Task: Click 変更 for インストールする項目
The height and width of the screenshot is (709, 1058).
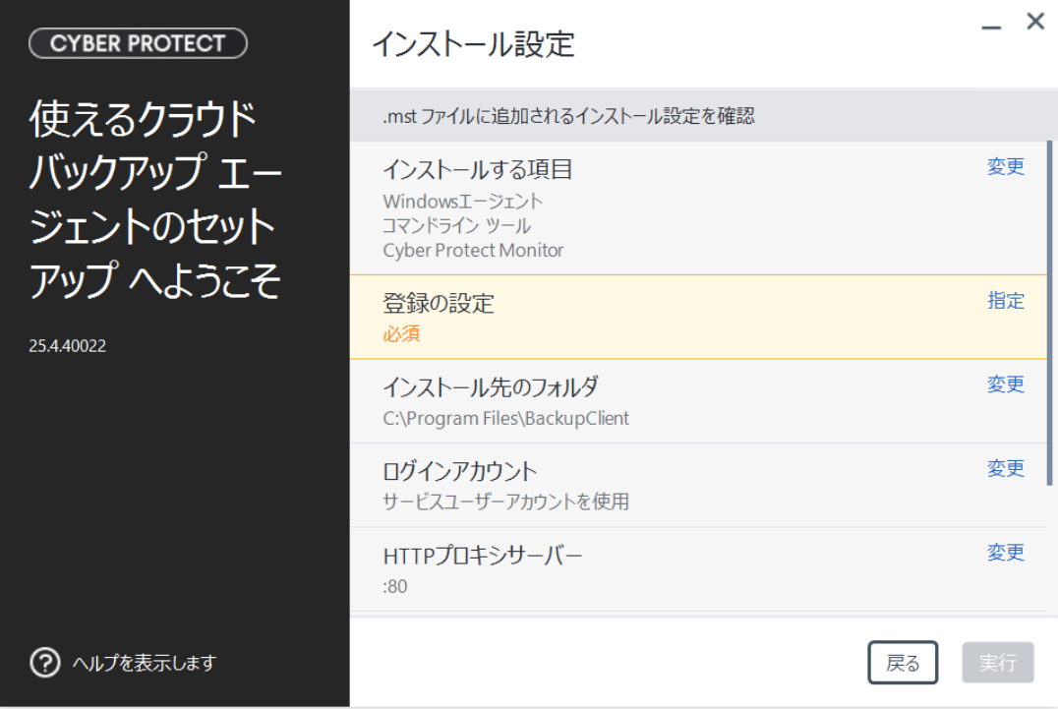Action: 1005,166
